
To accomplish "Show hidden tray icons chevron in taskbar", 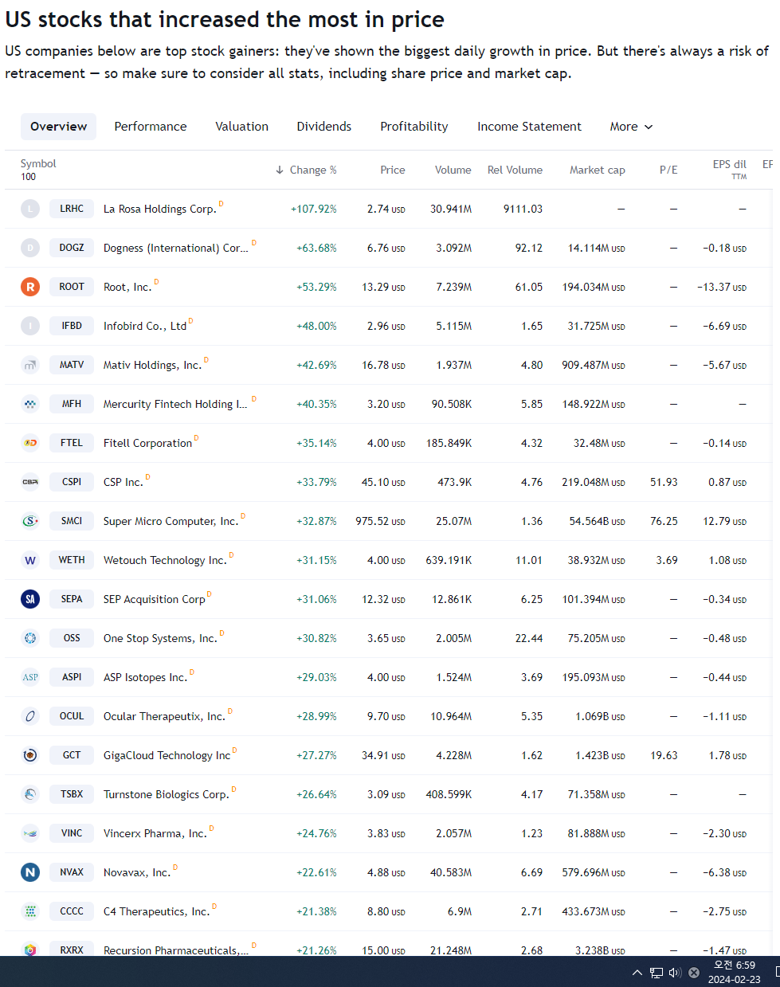I will 637,973.
